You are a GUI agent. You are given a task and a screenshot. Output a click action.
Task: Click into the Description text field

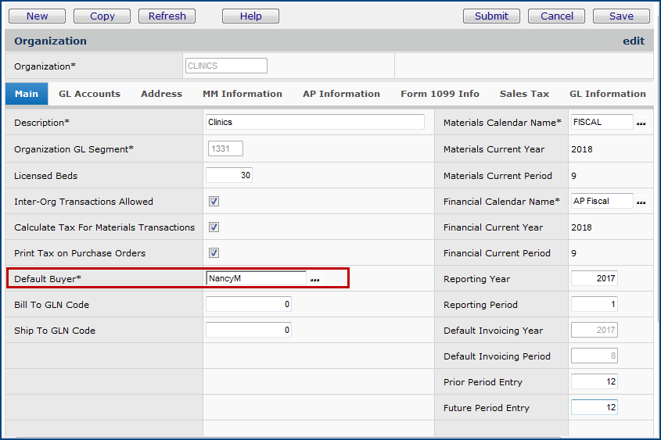314,122
